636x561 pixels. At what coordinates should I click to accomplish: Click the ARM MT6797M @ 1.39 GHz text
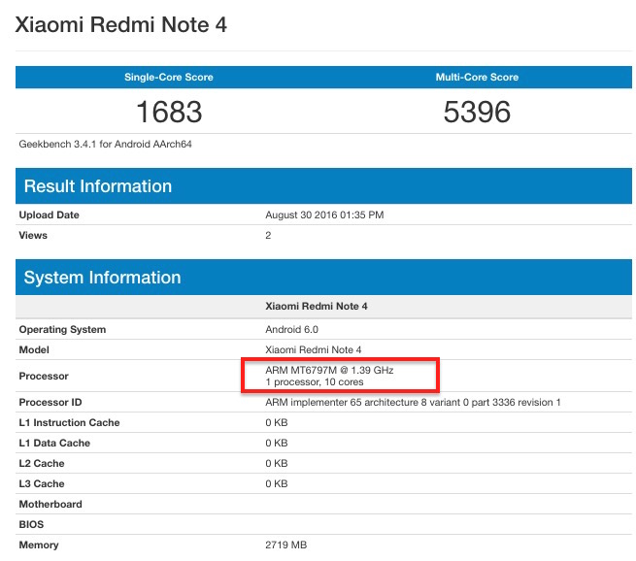(x=329, y=370)
